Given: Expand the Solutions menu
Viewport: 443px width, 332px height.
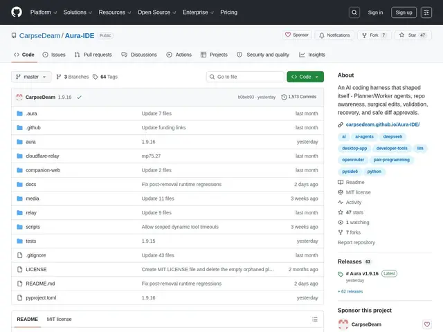Looking at the screenshot, I should tap(78, 12).
